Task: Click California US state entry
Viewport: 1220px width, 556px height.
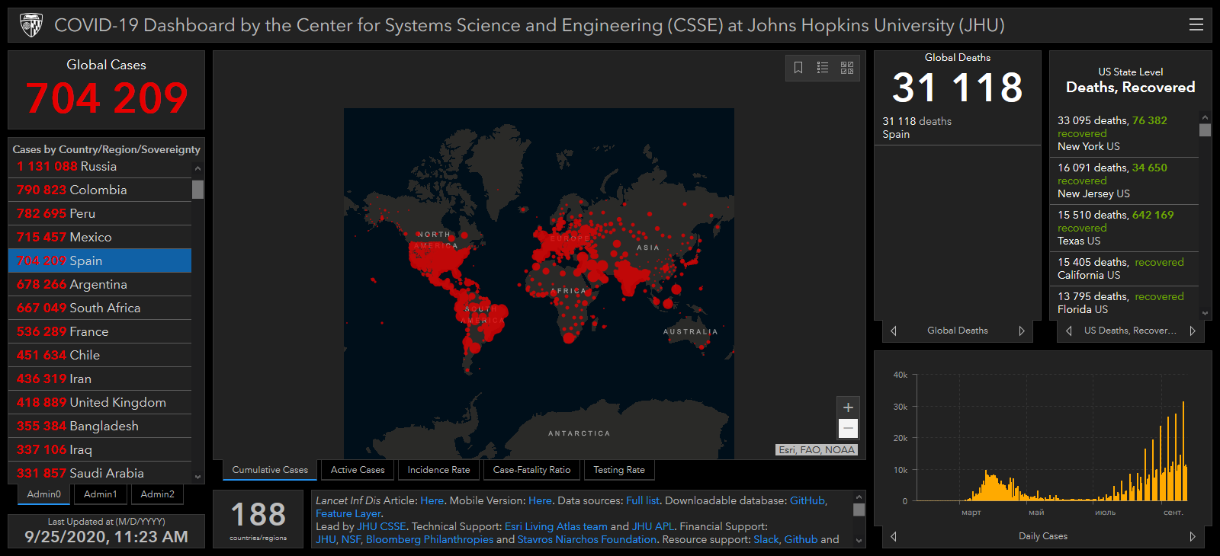Action: (1125, 268)
